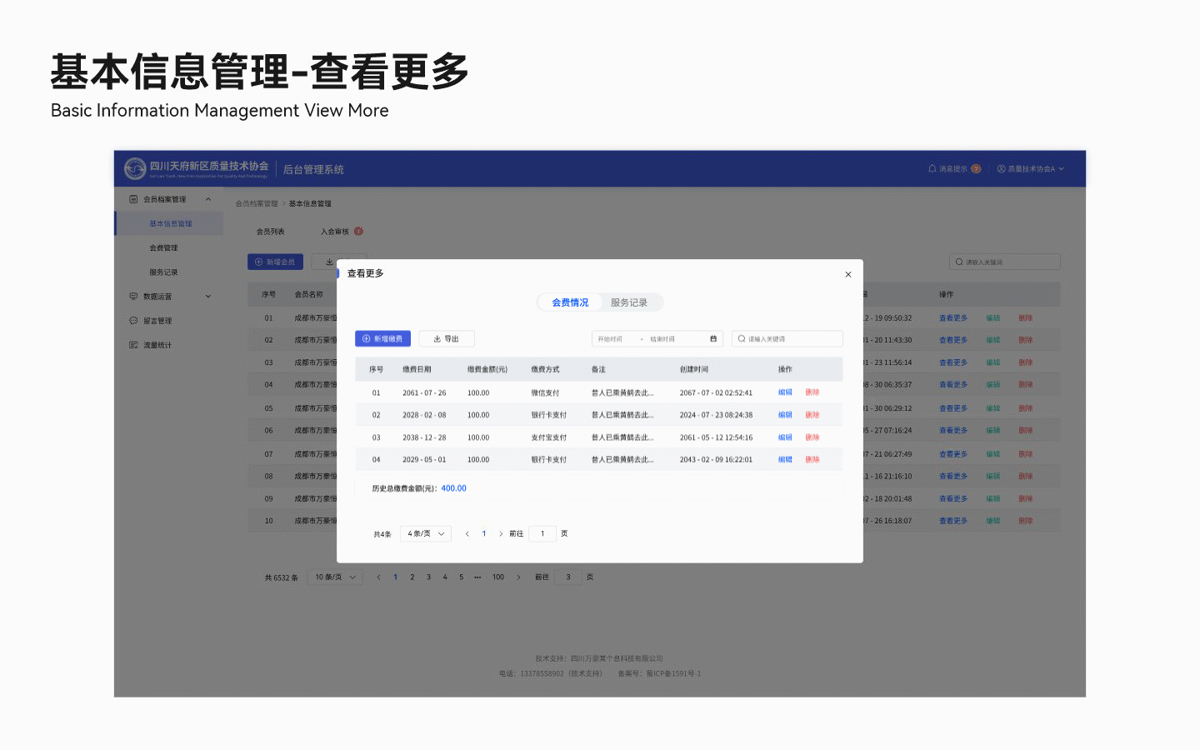Click the red badge next to 入会审核
This screenshot has width=1200, height=750.
pos(358,232)
